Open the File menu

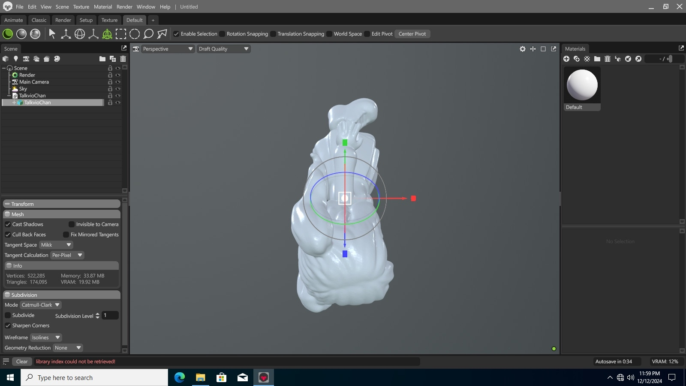pyautogui.click(x=20, y=7)
